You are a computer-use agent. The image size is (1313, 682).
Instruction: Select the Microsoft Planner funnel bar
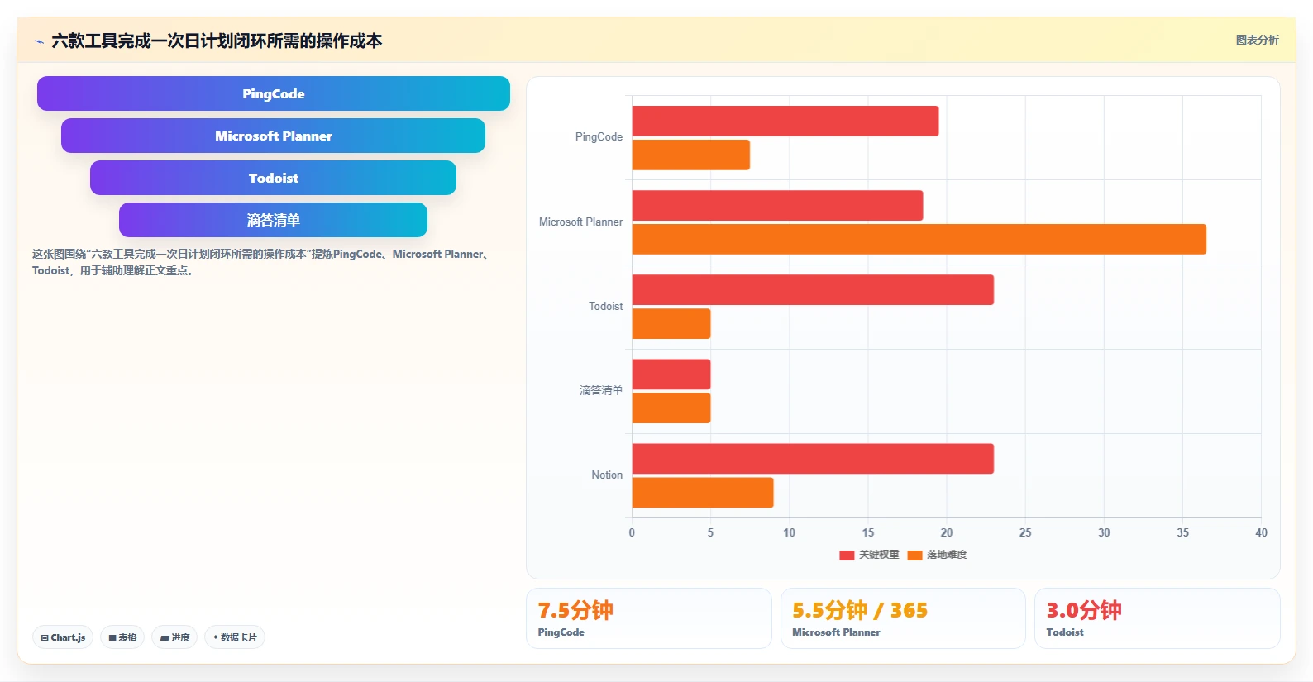pyautogui.click(x=273, y=136)
